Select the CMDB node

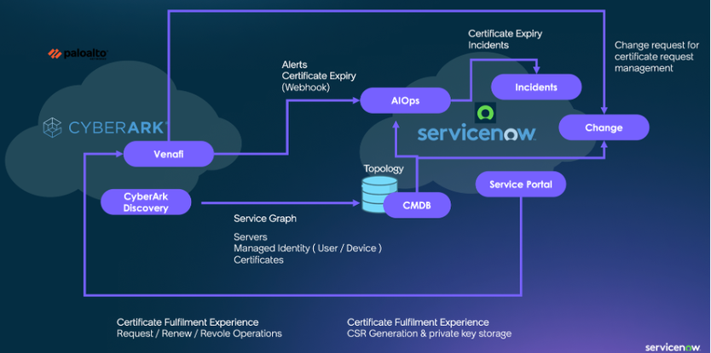pos(417,205)
